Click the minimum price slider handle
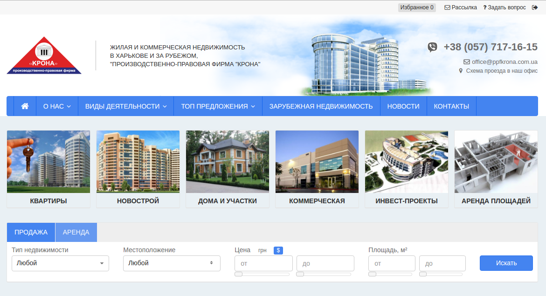 click(x=239, y=274)
